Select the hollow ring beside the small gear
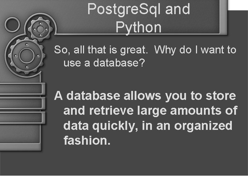Viewport: 248px width, 186px height. pos(12,25)
